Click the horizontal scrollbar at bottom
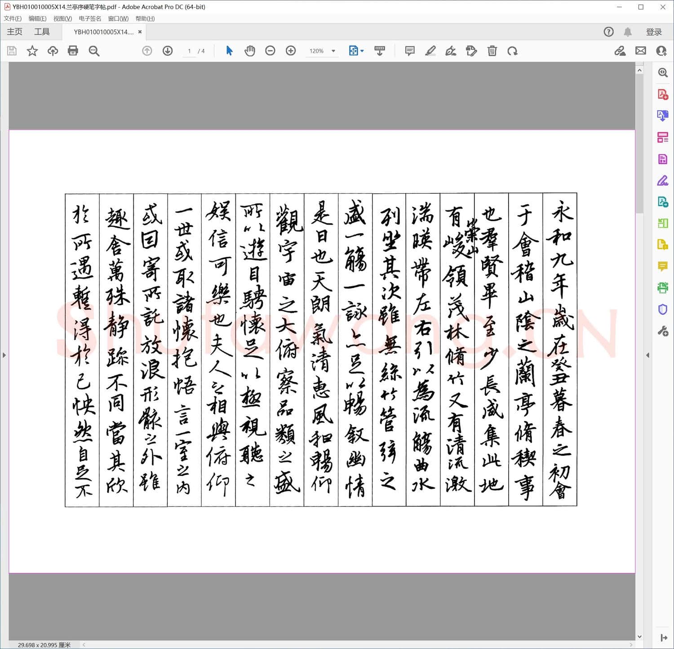Image resolution: width=674 pixels, height=649 pixels. pos(357,645)
